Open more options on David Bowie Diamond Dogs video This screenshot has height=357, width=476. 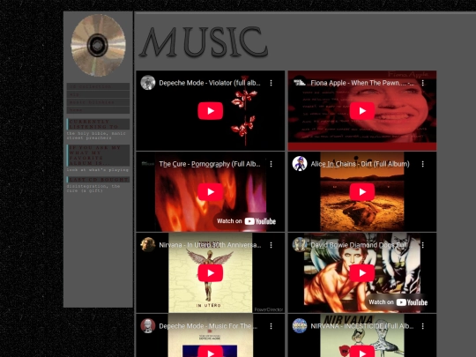click(423, 245)
